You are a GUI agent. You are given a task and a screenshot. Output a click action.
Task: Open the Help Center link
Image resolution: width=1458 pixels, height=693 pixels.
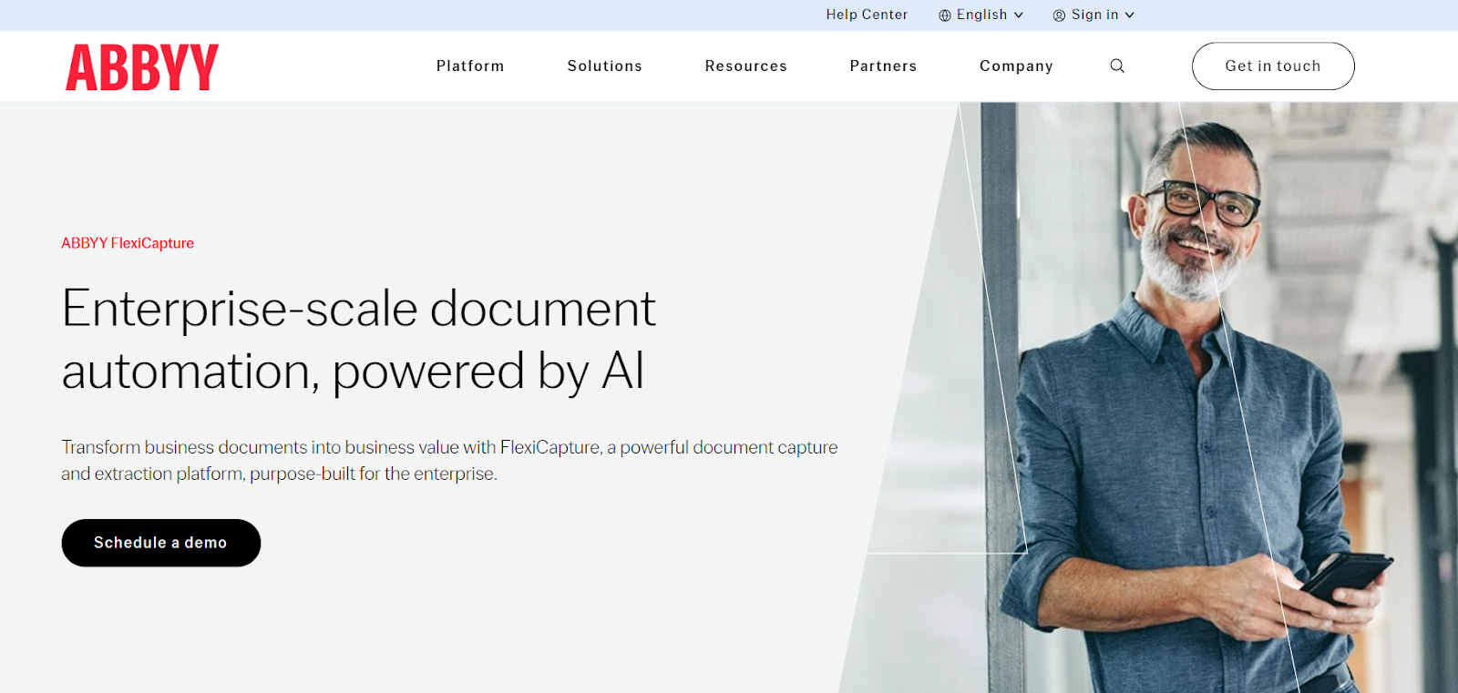[867, 15]
